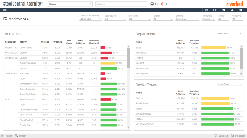Click the Download button label
Image resolution: width=247 pixels, height=138 pixels.
click(223, 136)
